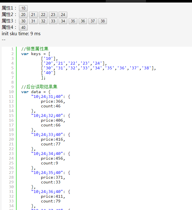This screenshot has width=192, height=210.
Task: Click line number 23 in the gutter
Action: pyautogui.click(x=11, y=154)
